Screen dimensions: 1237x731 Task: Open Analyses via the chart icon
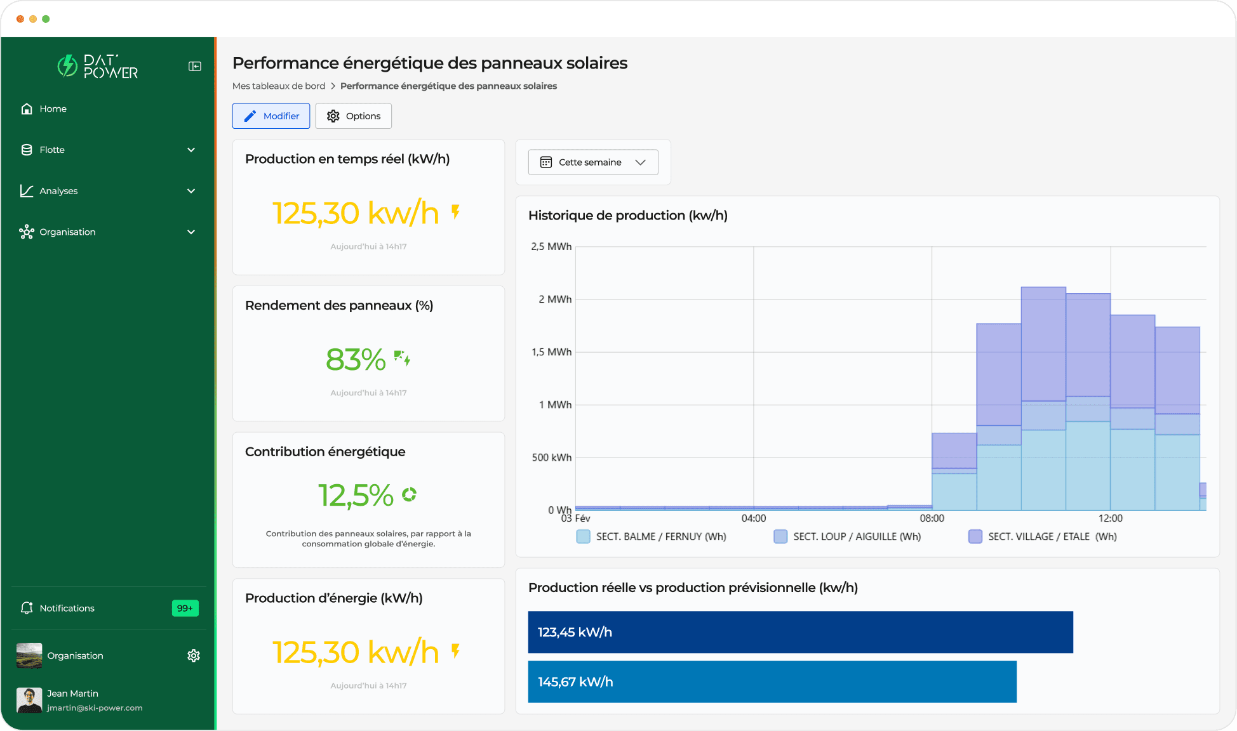(27, 190)
